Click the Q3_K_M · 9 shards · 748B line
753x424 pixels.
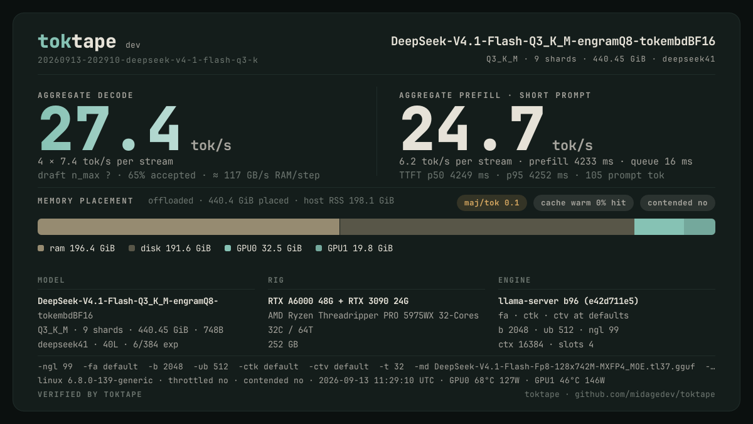pyautogui.click(x=131, y=330)
